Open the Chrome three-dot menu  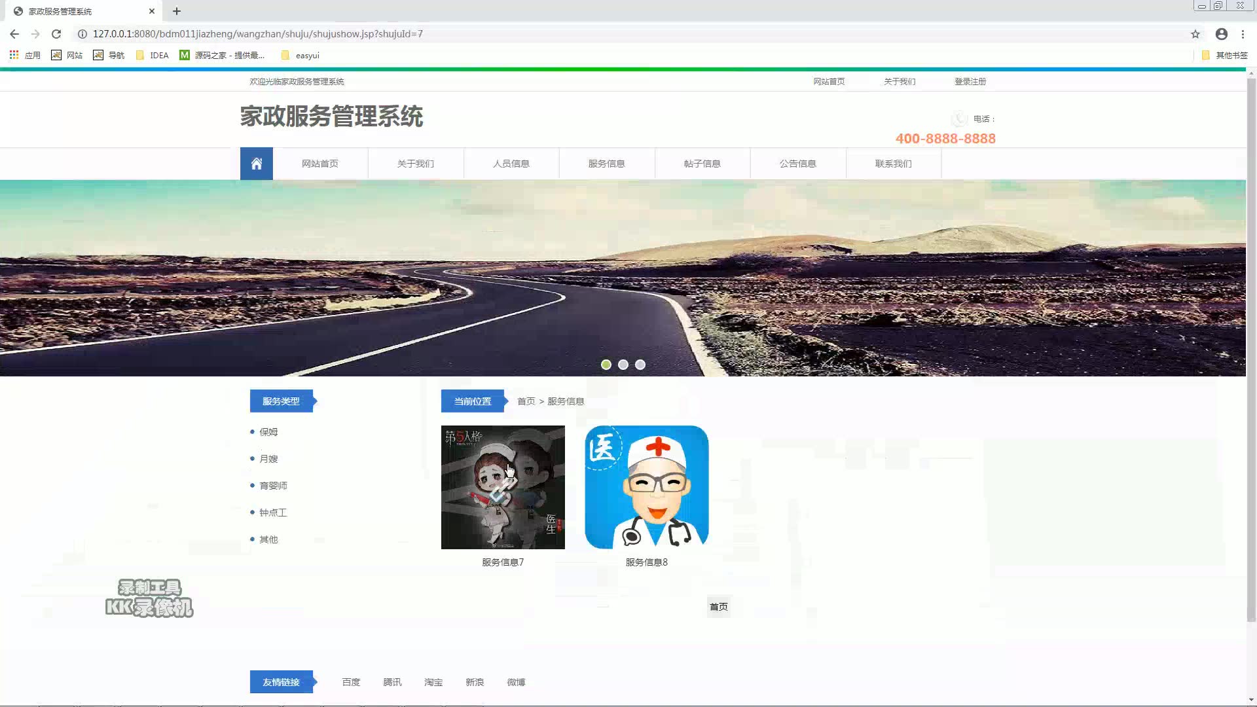click(x=1243, y=33)
